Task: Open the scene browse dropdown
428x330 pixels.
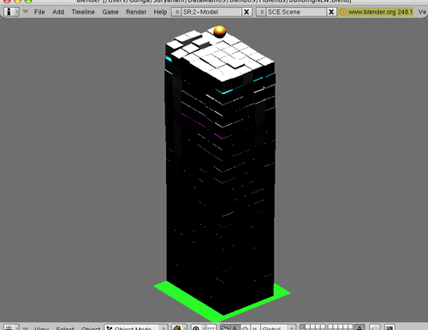Action: (261, 12)
